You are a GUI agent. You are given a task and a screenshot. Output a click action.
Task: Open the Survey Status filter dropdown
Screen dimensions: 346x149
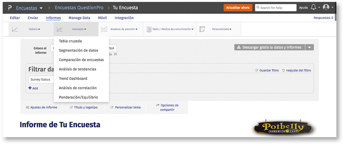coord(41,80)
